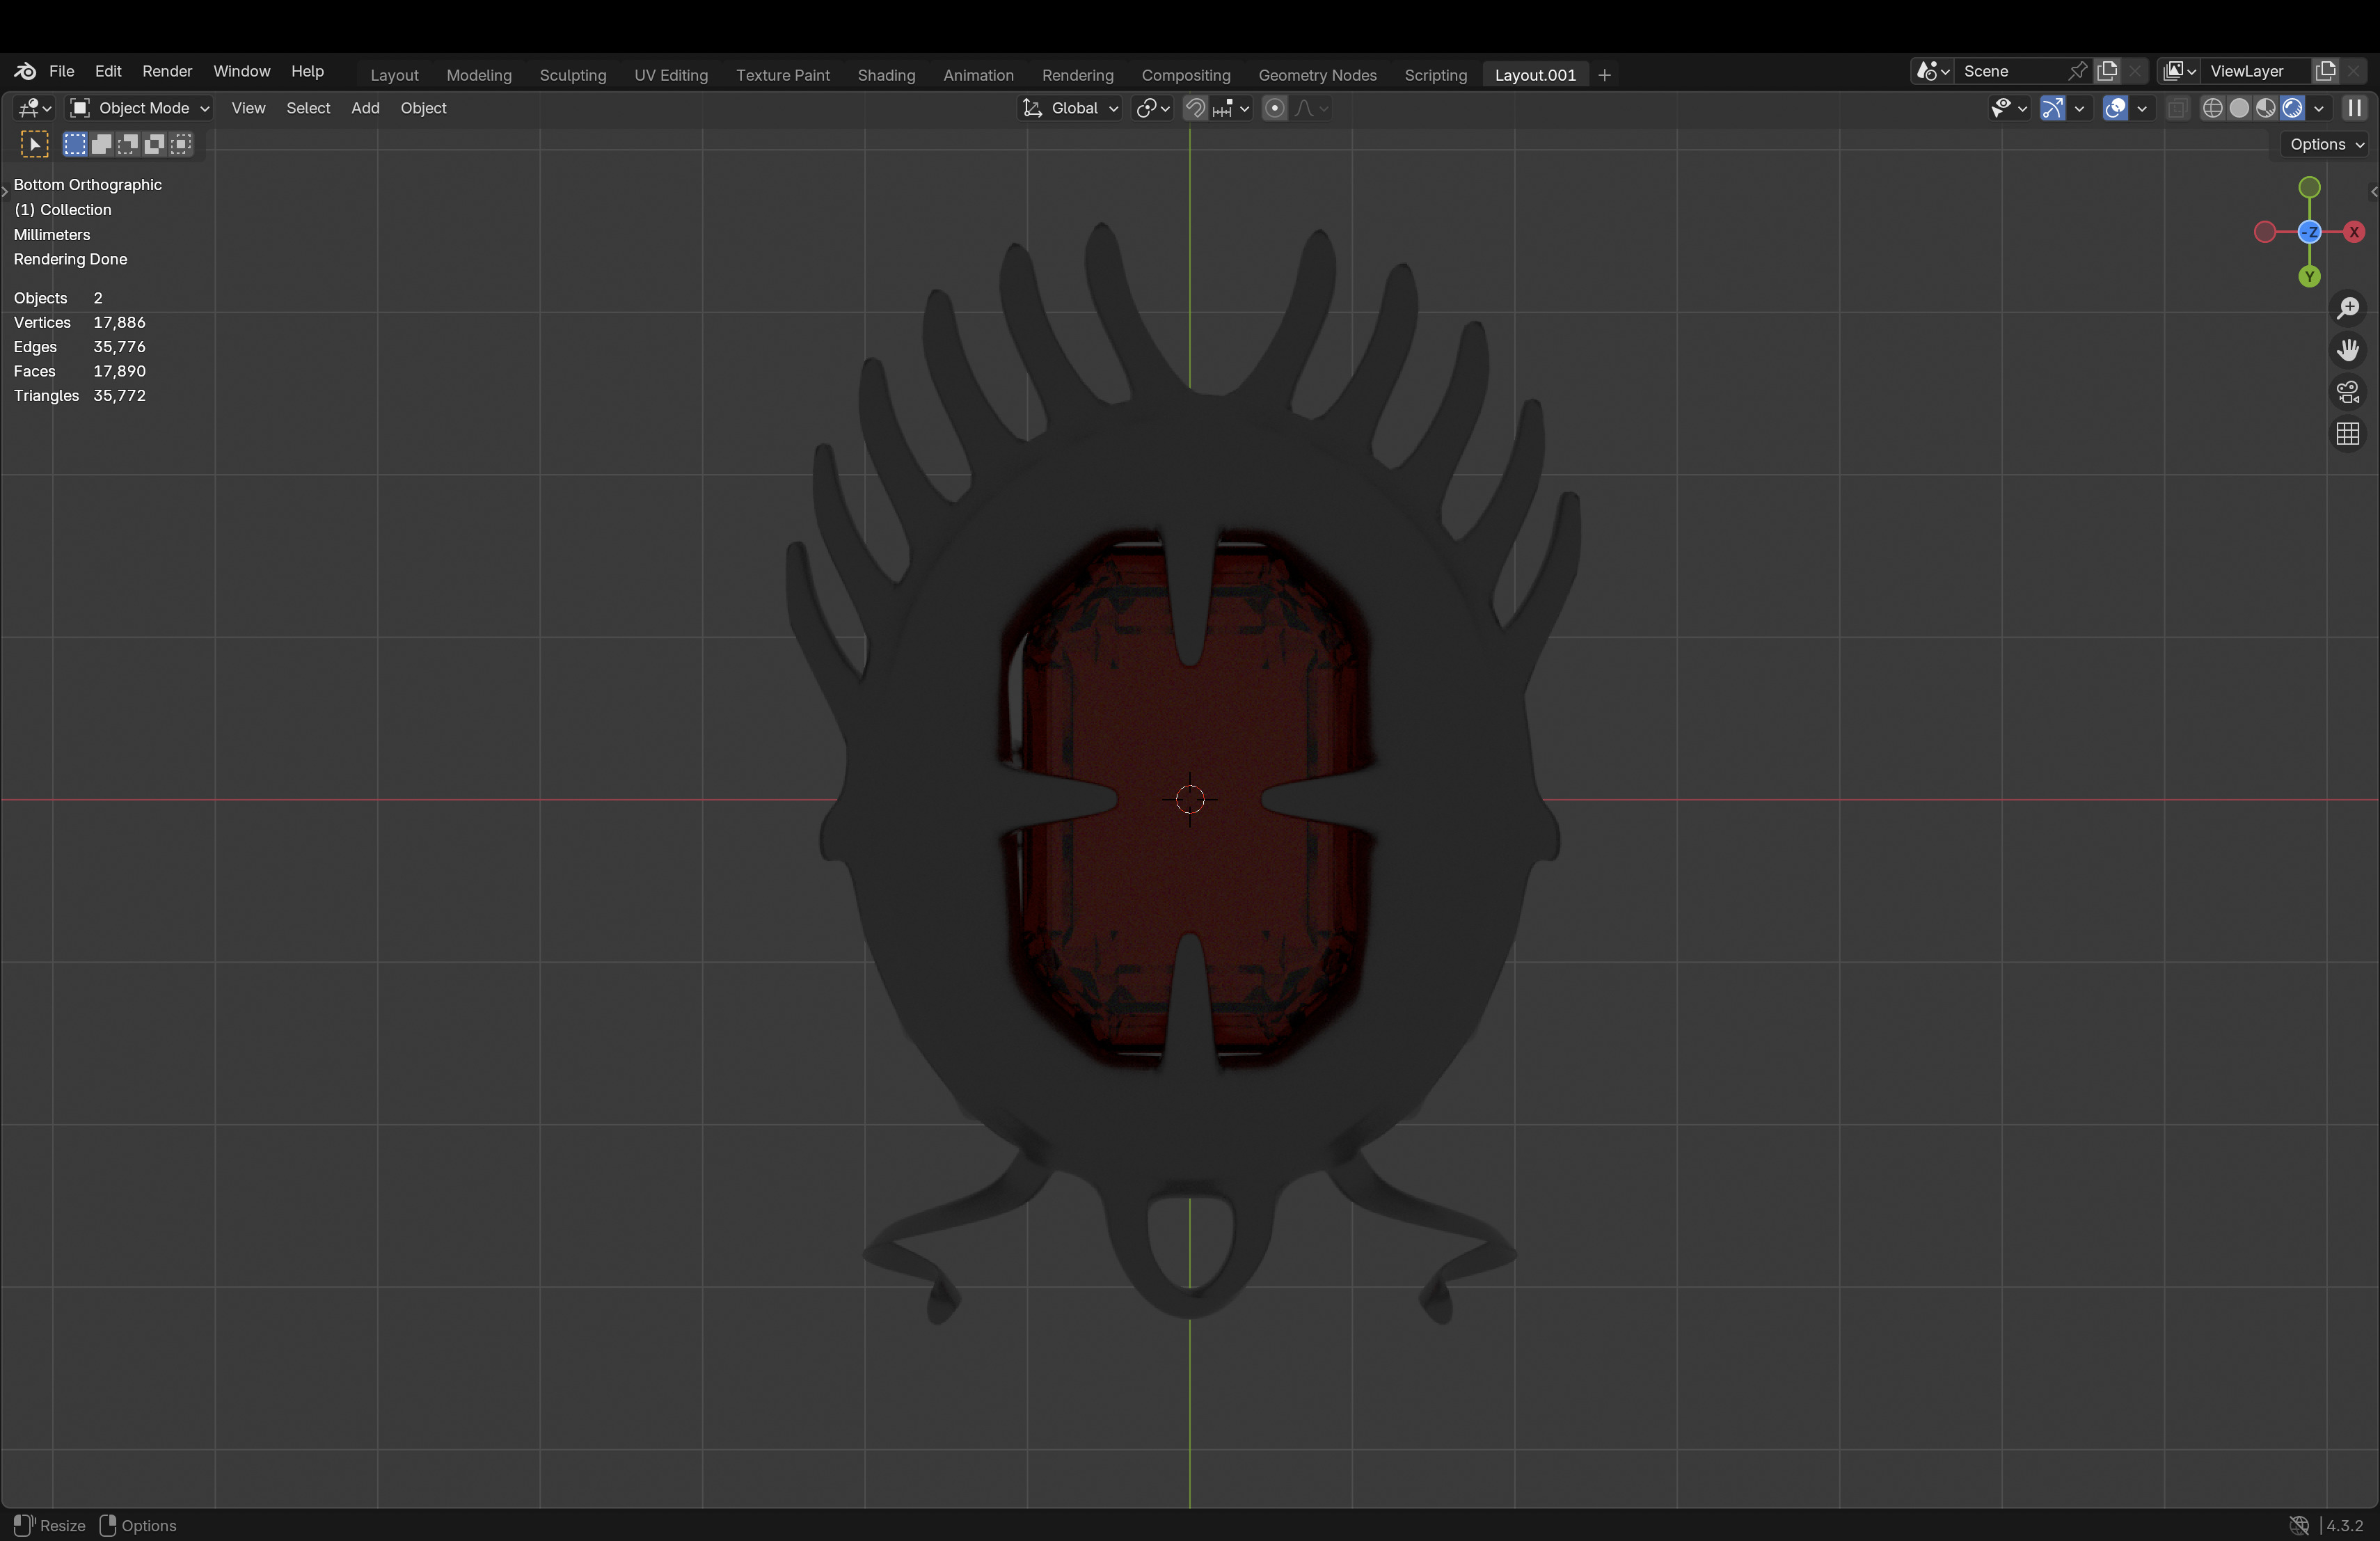Toggle snapping magnet icon
This screenshot has height=1541, width=2380.
[x=1195, y=108]
